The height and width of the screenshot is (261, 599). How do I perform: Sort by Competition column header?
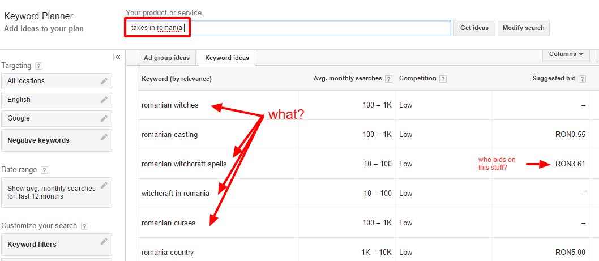(417, 78)
